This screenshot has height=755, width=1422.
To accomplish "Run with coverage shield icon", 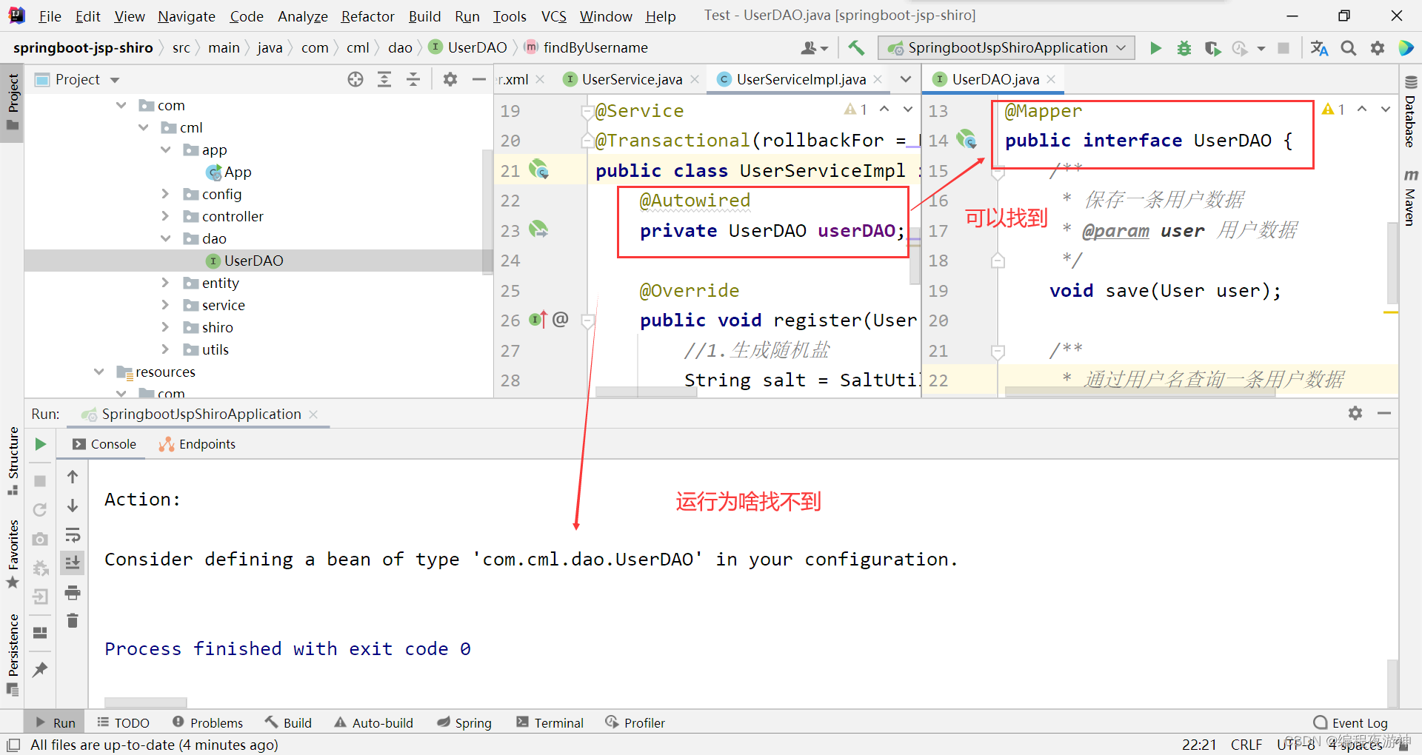I will pos(1212,47).
